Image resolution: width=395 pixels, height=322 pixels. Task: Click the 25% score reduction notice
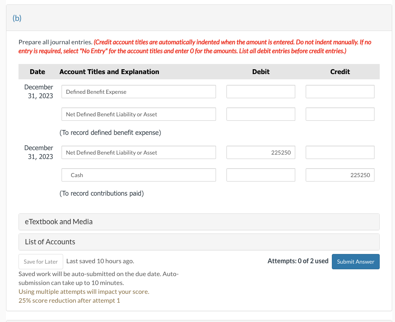click(x=69, y=300)
